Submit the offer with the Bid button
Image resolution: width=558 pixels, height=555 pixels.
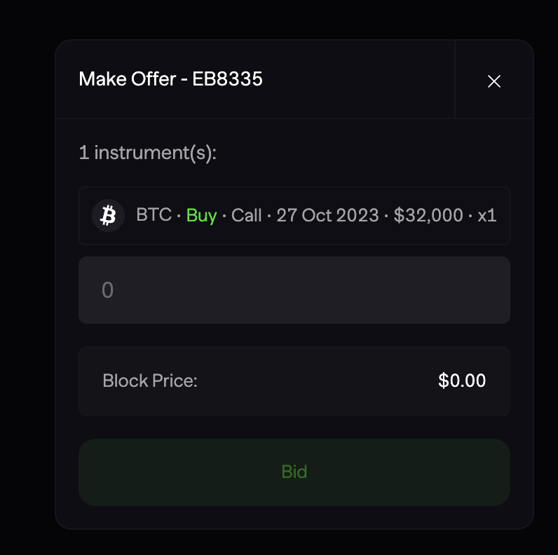click(x=294, y=472)
